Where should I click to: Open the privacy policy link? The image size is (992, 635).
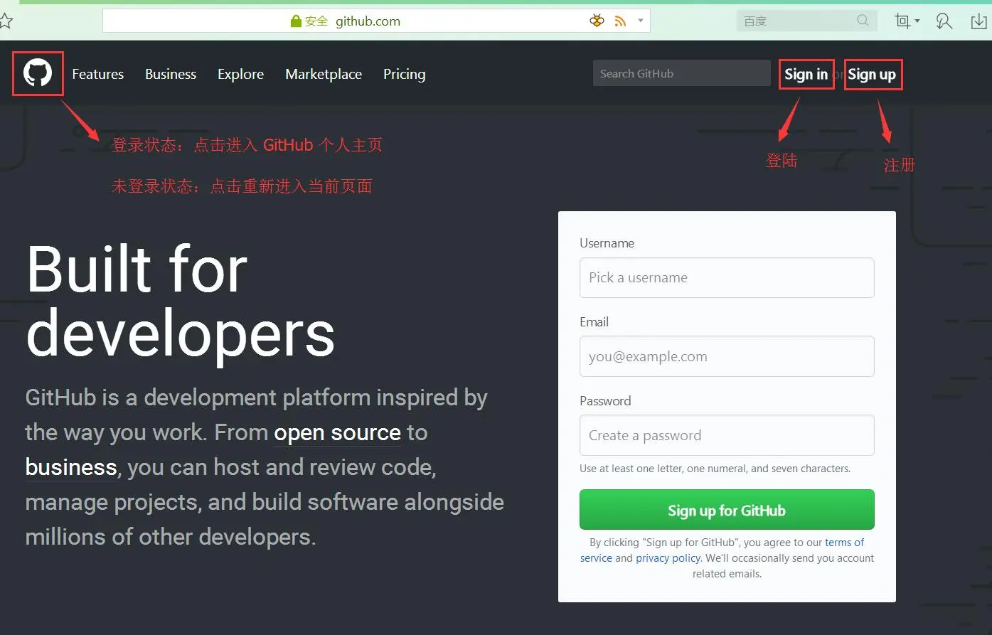(668, 558)
